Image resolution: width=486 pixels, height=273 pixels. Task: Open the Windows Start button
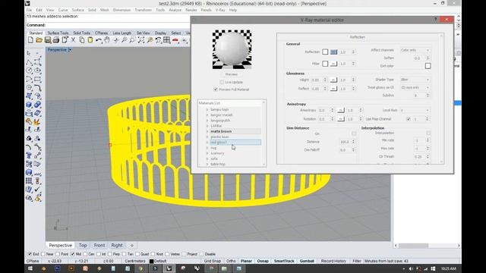click(30, 268)
